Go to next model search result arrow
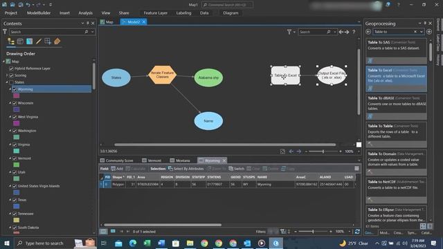This screenshot has width=443, height=249. pos(347,32)
